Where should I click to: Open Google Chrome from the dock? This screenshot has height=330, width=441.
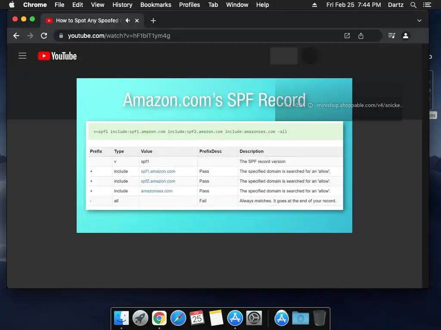(159, 318)
